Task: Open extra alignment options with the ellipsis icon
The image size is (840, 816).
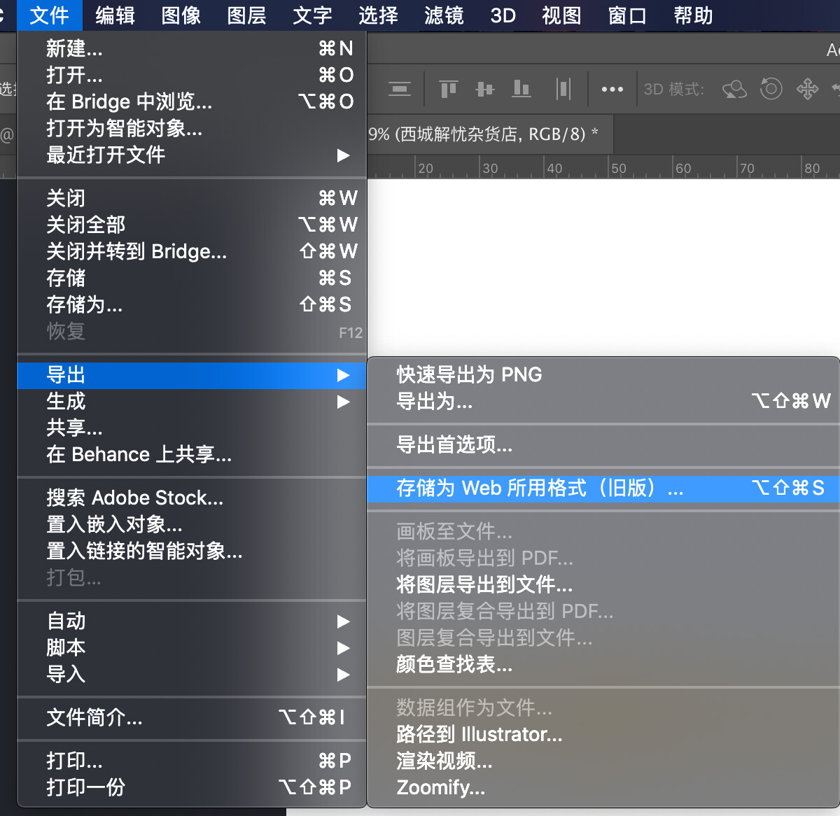Action: (x=612, y=89)
